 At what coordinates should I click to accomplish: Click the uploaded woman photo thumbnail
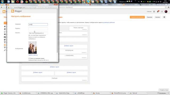(x=32, y=47)
